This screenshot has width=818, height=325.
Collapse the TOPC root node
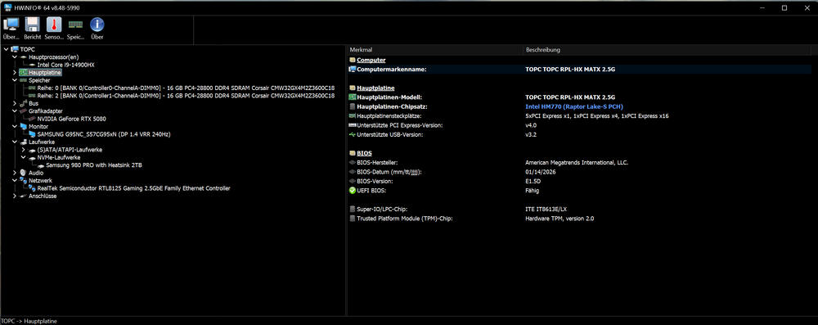coord(6,49)
